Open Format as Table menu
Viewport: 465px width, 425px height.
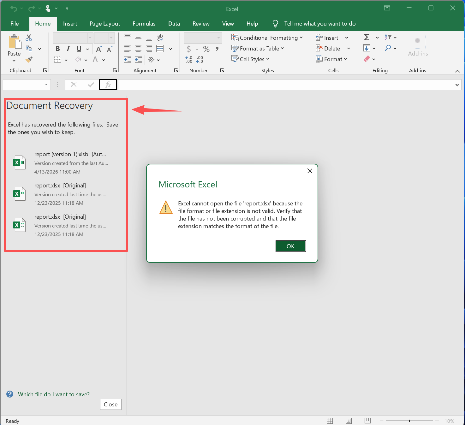pos(258,49)
